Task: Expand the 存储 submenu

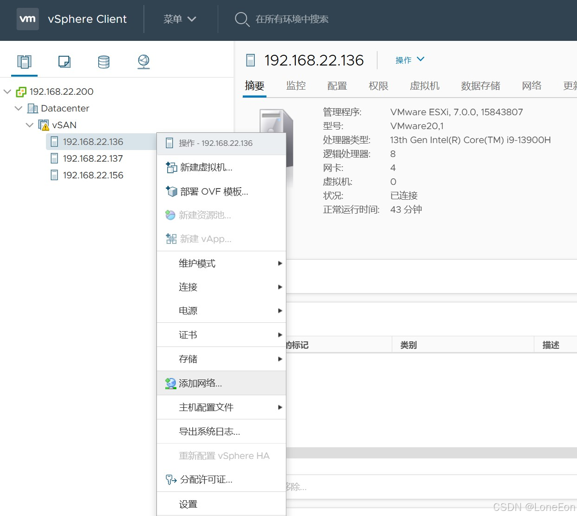Action: (x=221, y=359)
